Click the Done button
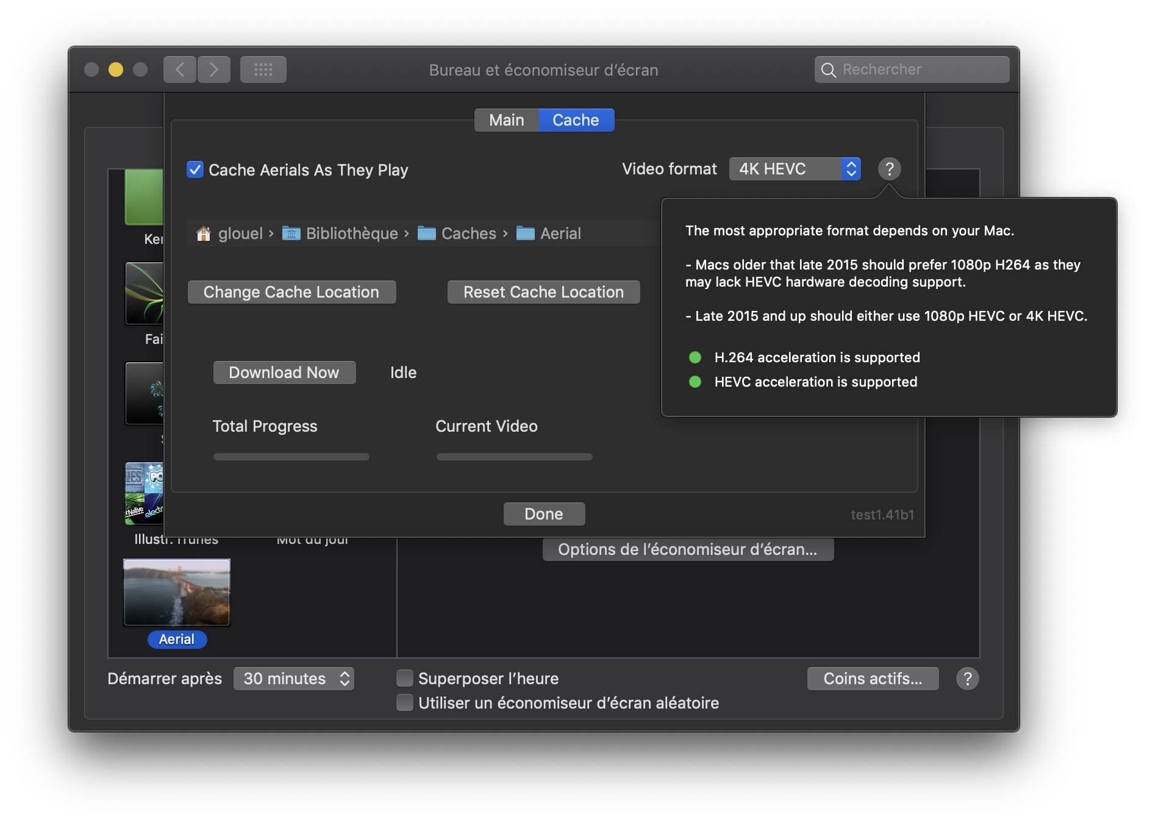The width and height of the screenshot is (1161, 822). click(x=544, y=514)
